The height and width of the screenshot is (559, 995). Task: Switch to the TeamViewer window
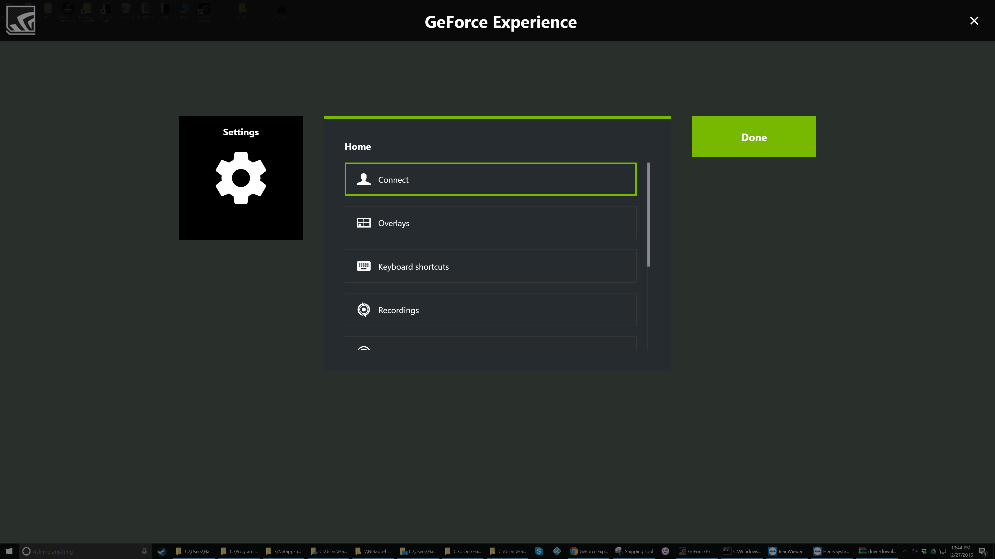786,551
